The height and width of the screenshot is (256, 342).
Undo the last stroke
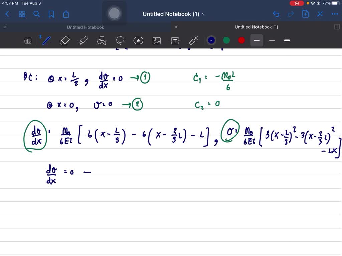[x=276, y=14]
